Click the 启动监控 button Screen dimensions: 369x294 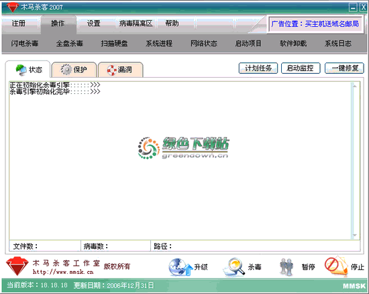301,68
